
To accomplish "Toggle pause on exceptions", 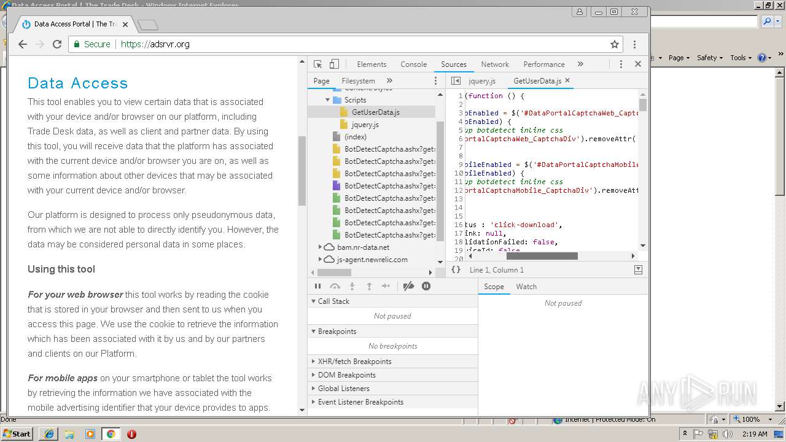I will (x=426, y=286).
